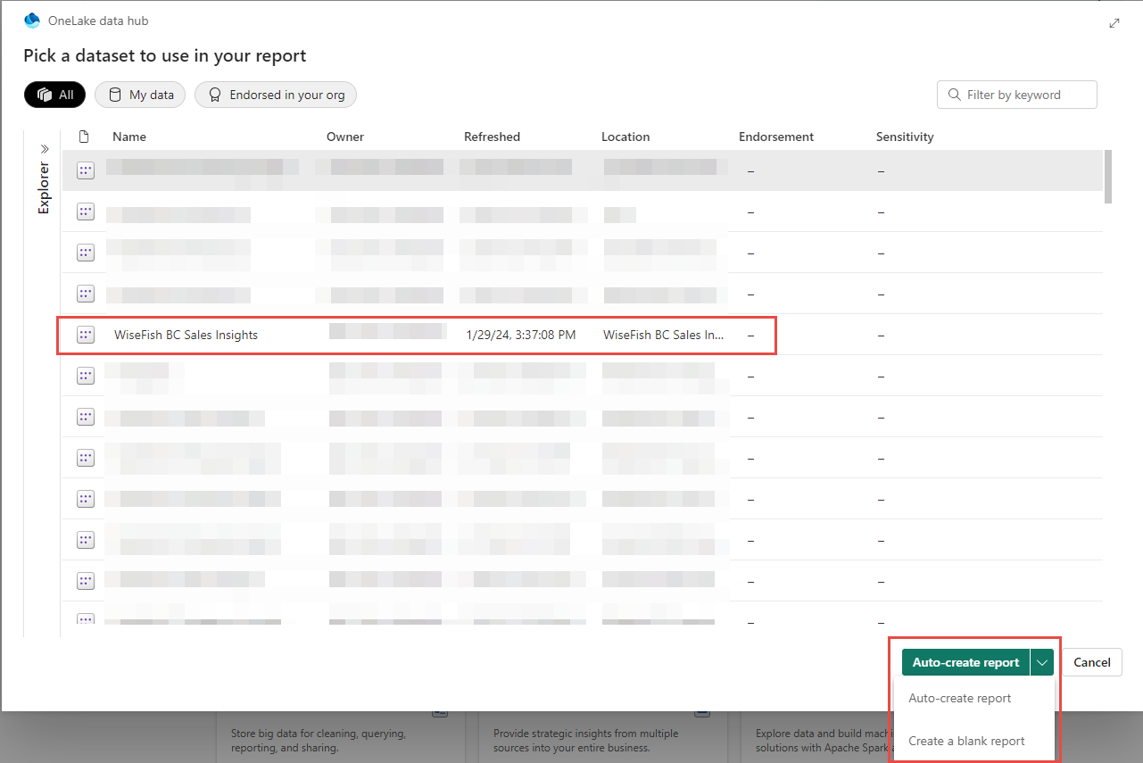Click the OneLake data hub logo icon
1143x763 pixels.
[x=32, y=21]
